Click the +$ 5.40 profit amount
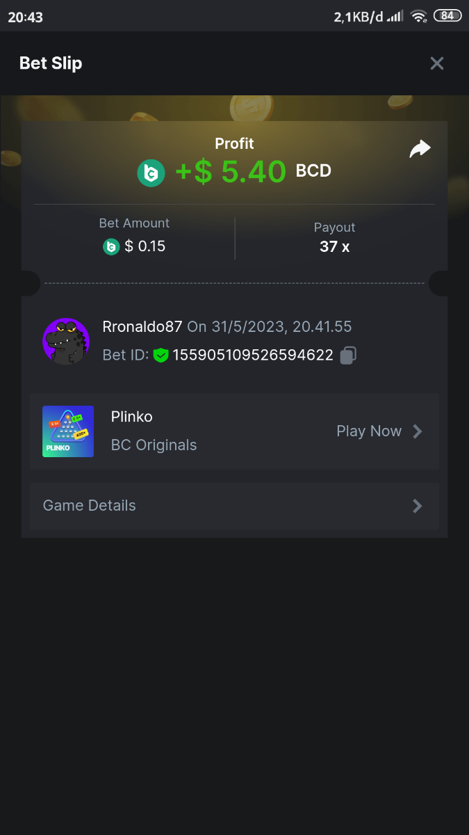The height and width of the screenshot is (835, 469). 231,172
